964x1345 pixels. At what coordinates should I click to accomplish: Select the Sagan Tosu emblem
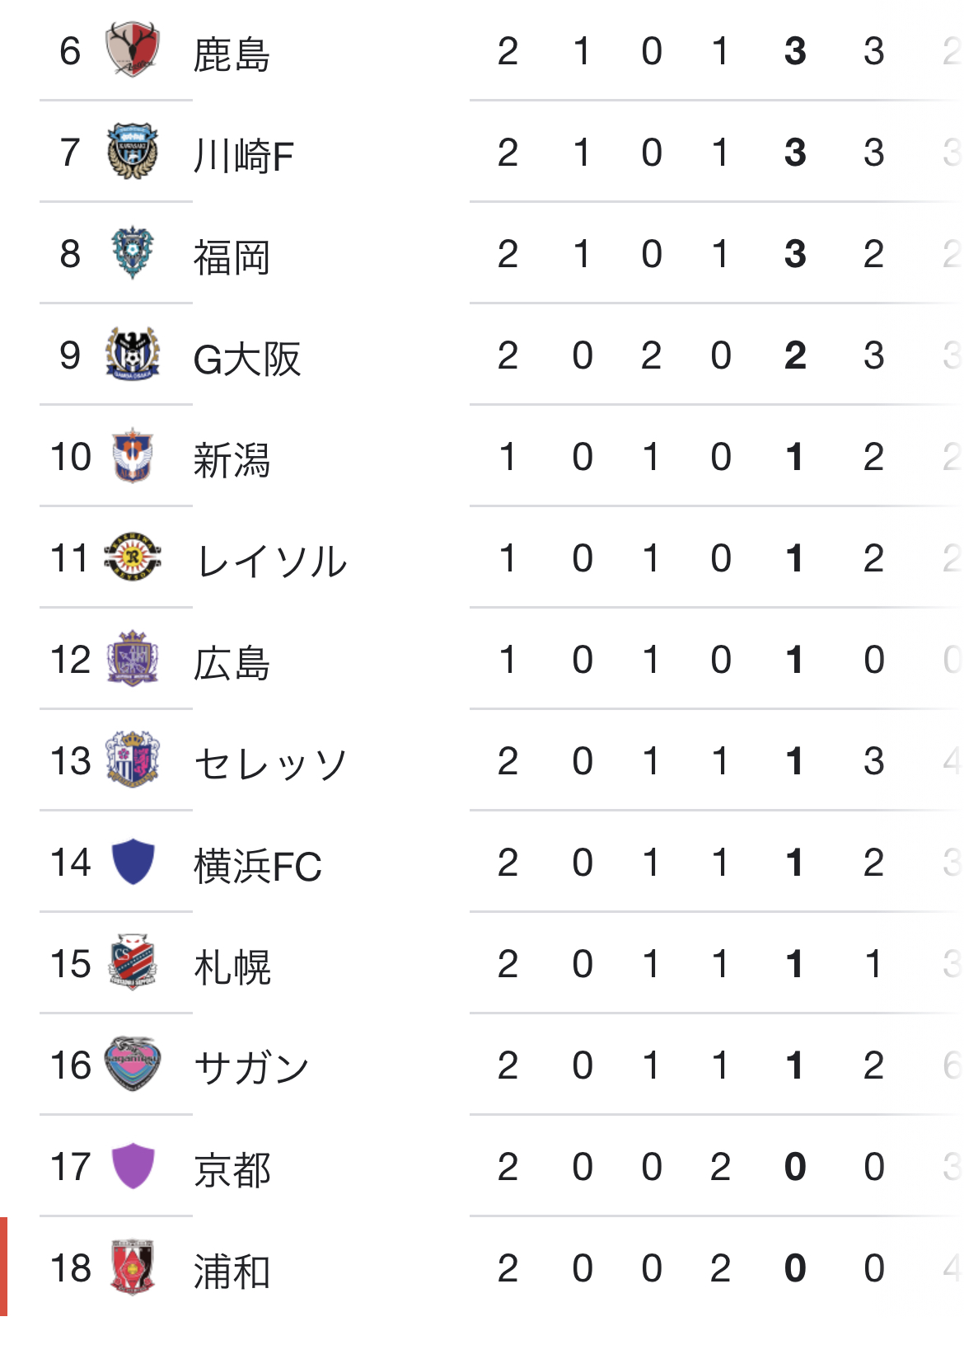(x=132, y=1065)
